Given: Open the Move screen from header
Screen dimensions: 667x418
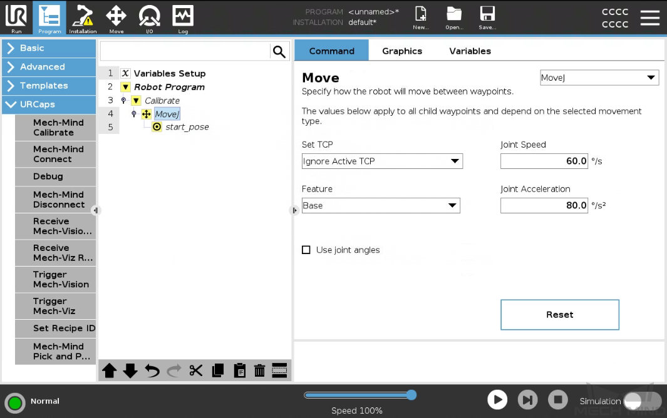Looking at the screenshot, I should pos(116,18).
